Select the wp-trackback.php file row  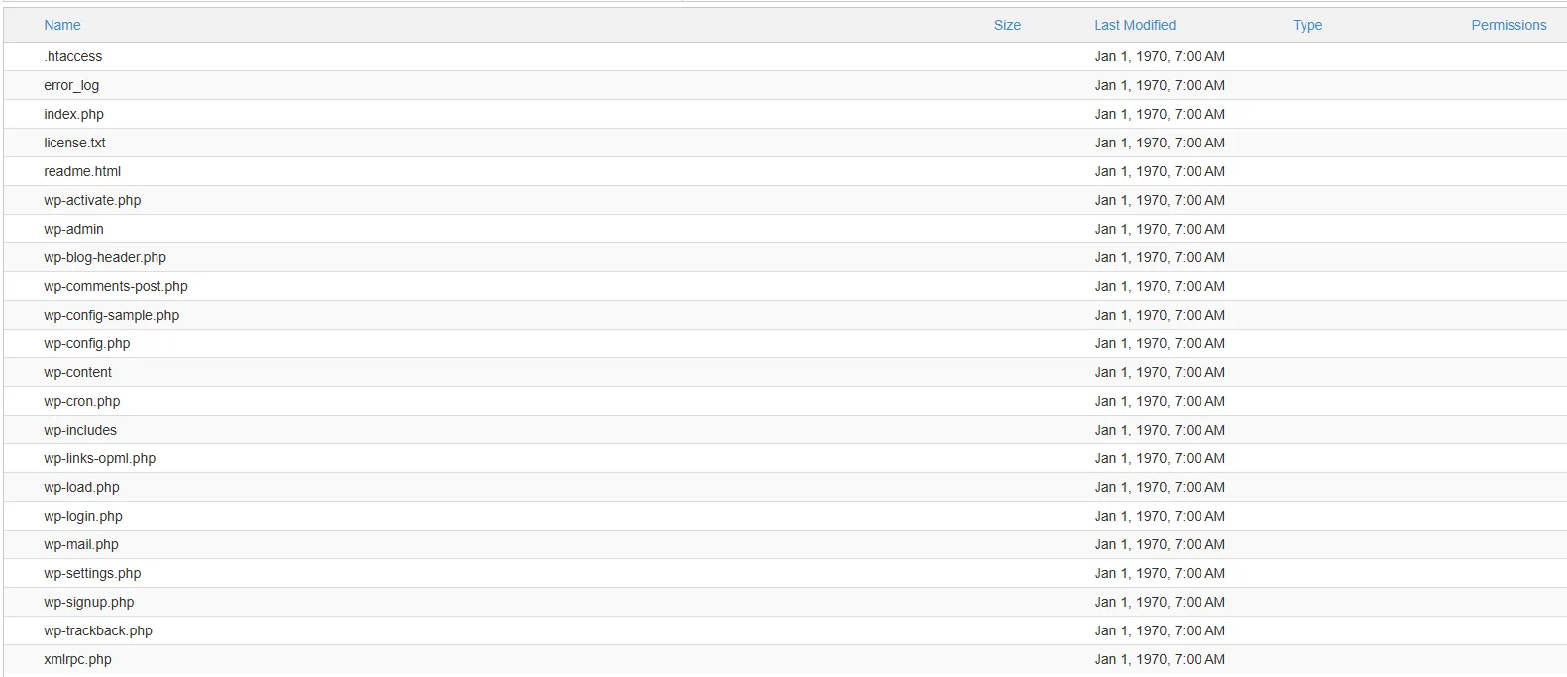coord(98,630)
